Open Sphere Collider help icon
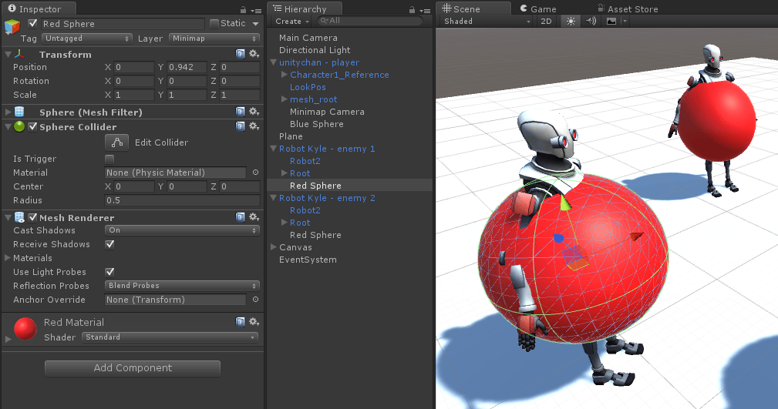The height and width of the screenshot is (409, 778). point(240,126)
